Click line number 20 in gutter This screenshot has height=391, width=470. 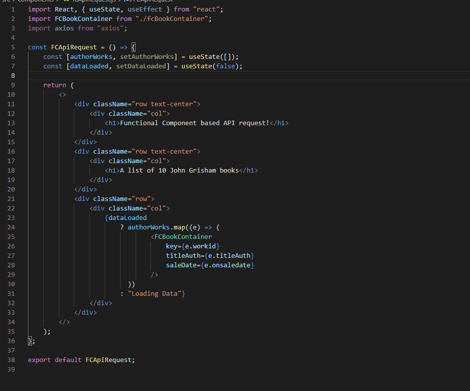[11, 189]
